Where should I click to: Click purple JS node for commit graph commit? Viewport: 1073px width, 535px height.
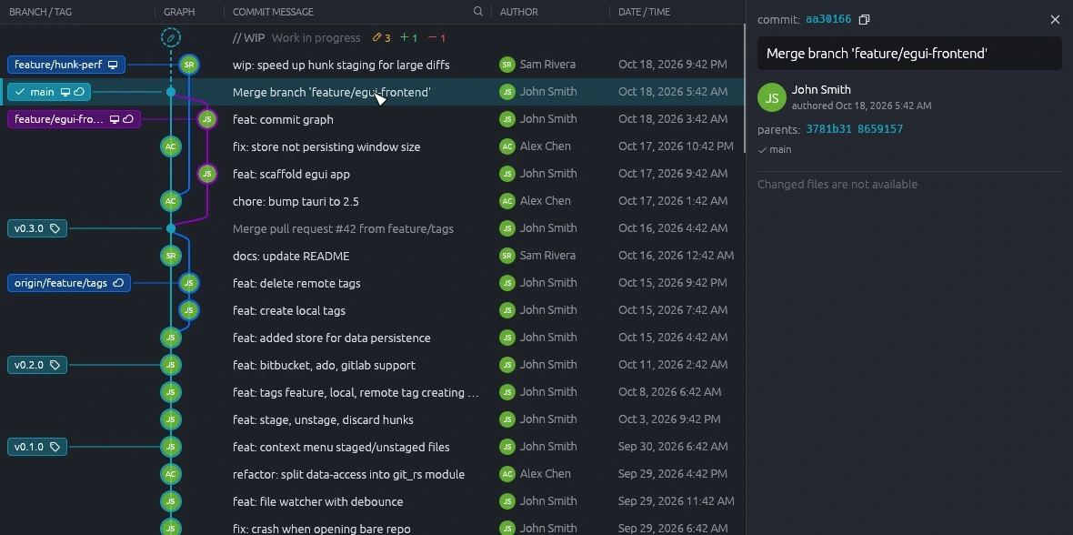(206, 119)
